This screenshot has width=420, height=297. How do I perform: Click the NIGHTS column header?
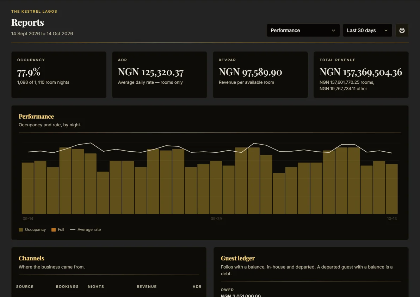(96, 286)
